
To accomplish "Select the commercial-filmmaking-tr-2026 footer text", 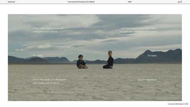I will (178, 104).
